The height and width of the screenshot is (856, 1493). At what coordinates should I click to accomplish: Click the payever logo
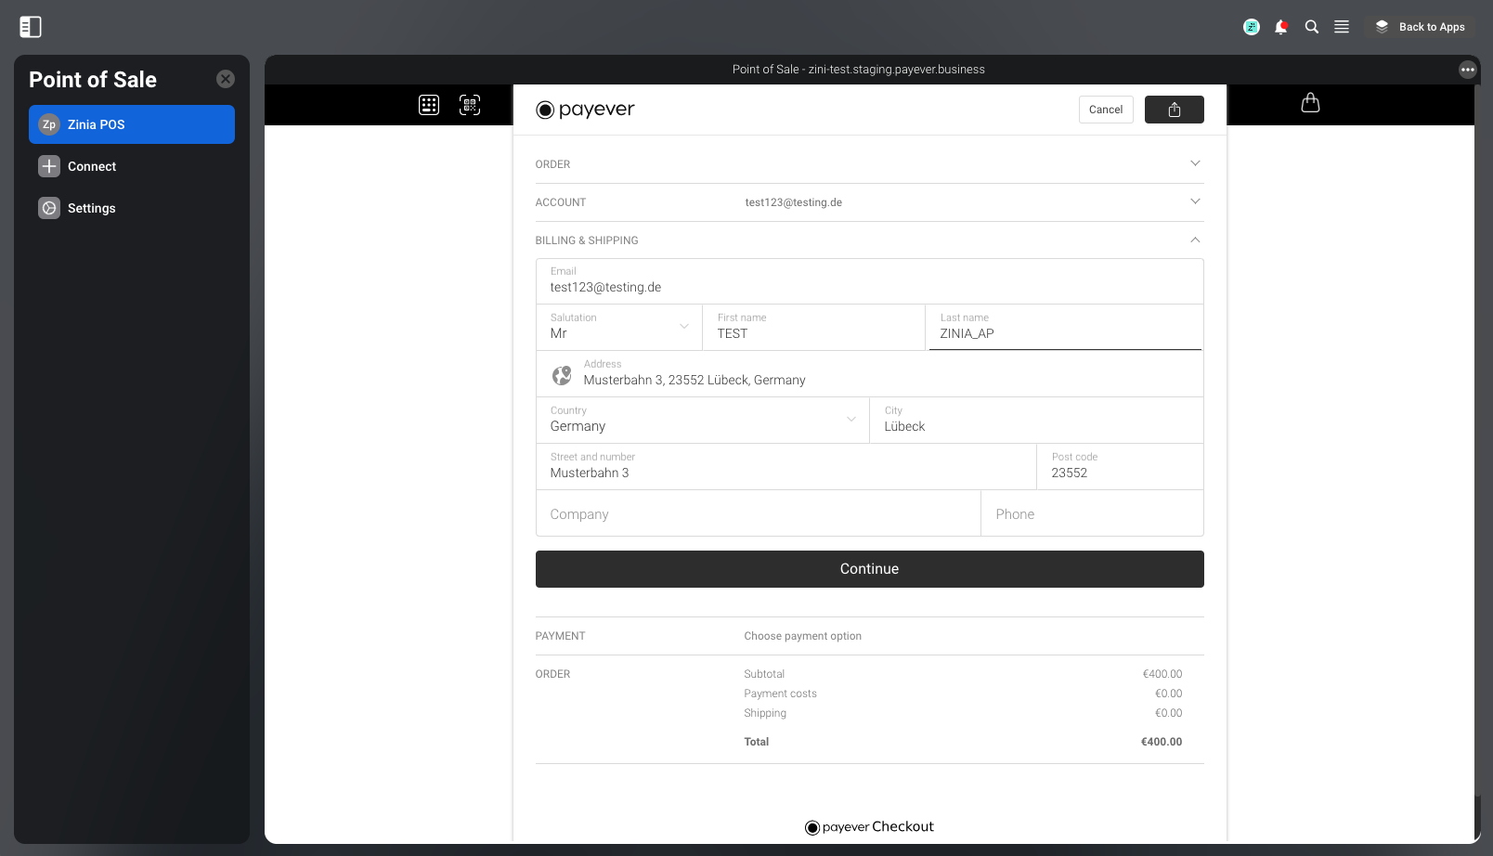(585, 110)
